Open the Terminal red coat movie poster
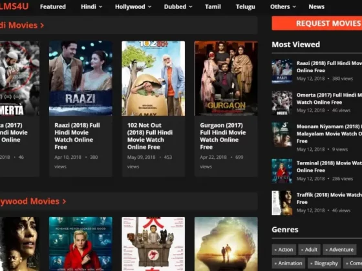This screenshot has width=362, height=271. click(x=81, y=244)
